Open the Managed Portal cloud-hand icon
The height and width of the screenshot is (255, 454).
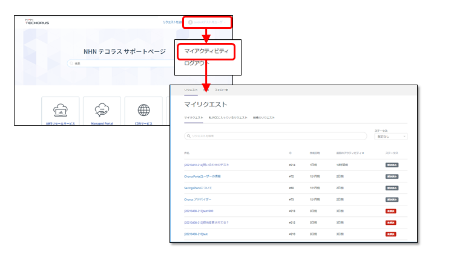tap(102, 110)
